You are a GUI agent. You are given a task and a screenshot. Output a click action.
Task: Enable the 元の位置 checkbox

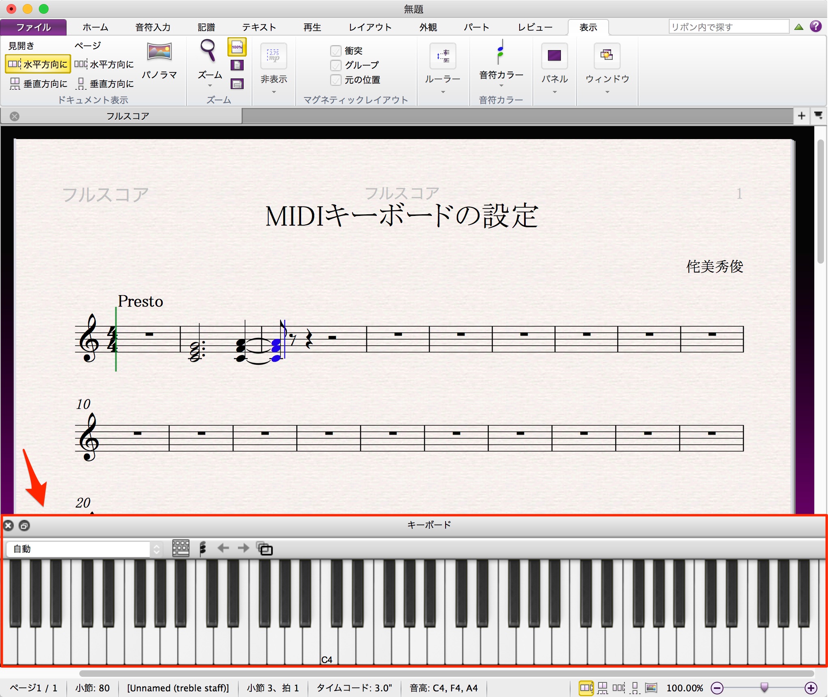[x=335, y=80]
